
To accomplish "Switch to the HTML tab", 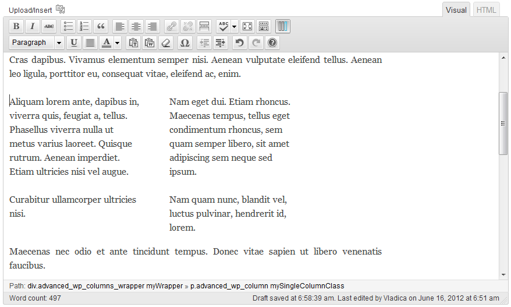I will (486, 10).
